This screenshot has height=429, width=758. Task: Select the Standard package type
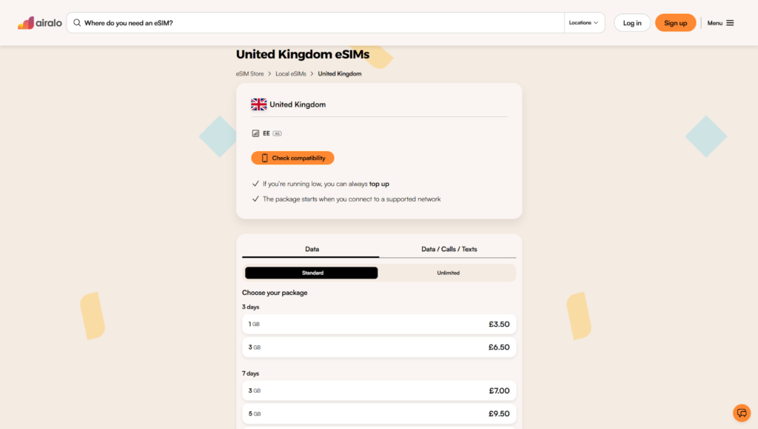point(311,273)
